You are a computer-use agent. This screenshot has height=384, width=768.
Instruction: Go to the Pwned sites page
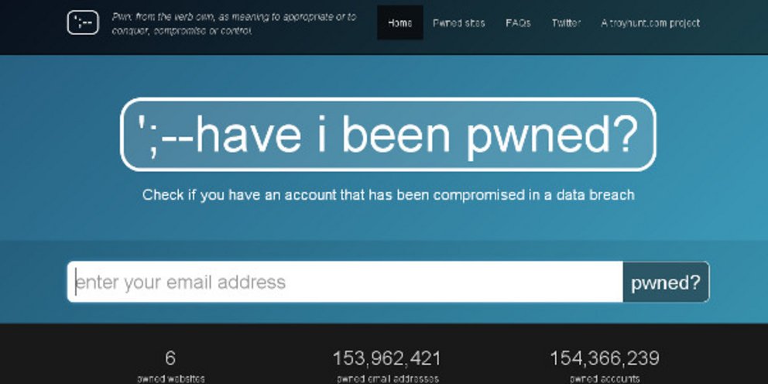[x=459, y=23]
